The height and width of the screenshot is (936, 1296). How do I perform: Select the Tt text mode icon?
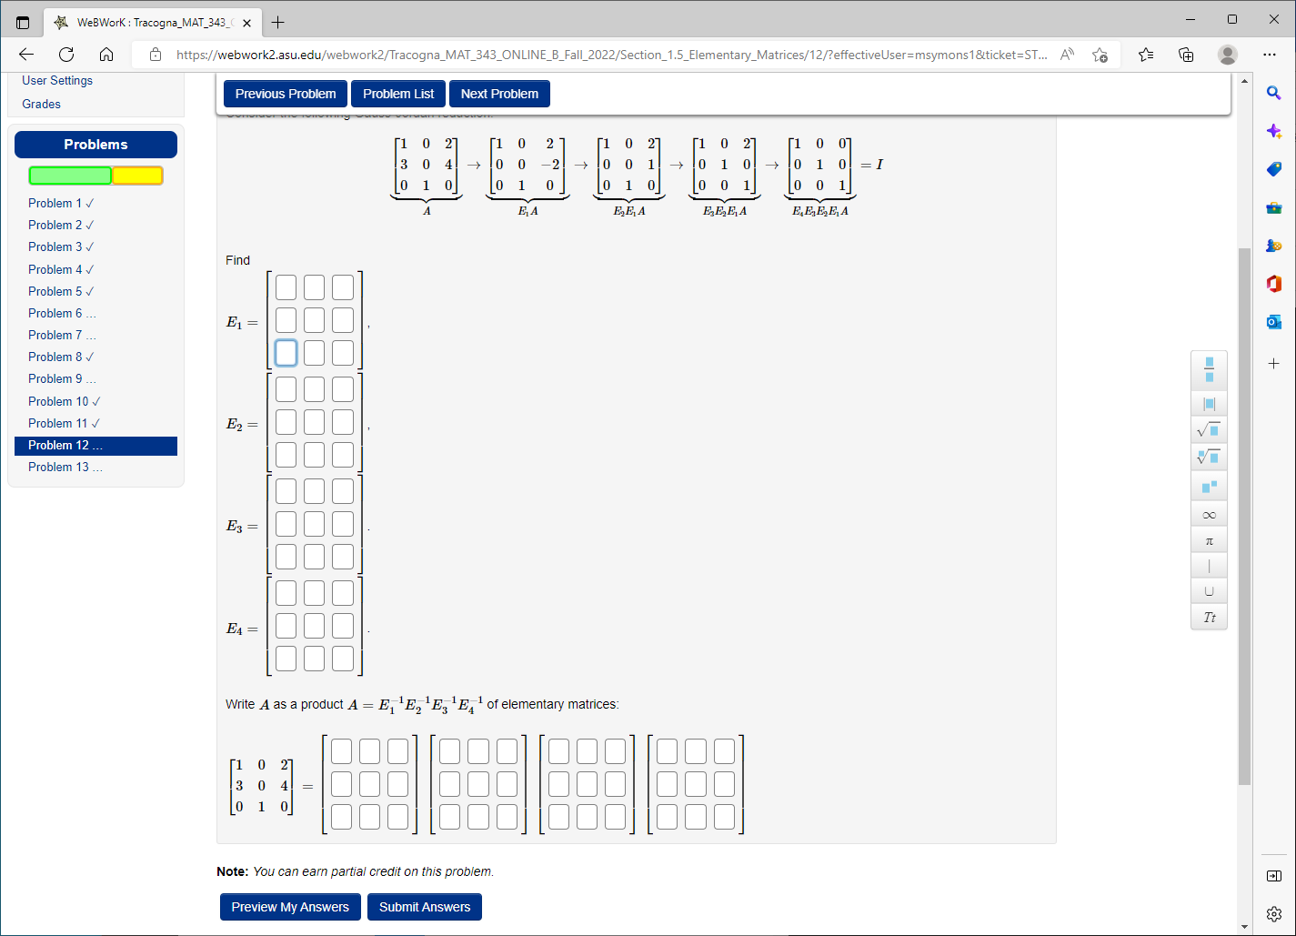point(1209,617)
